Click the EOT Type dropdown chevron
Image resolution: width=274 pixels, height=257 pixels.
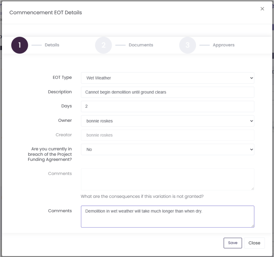[x=251, y=78]
